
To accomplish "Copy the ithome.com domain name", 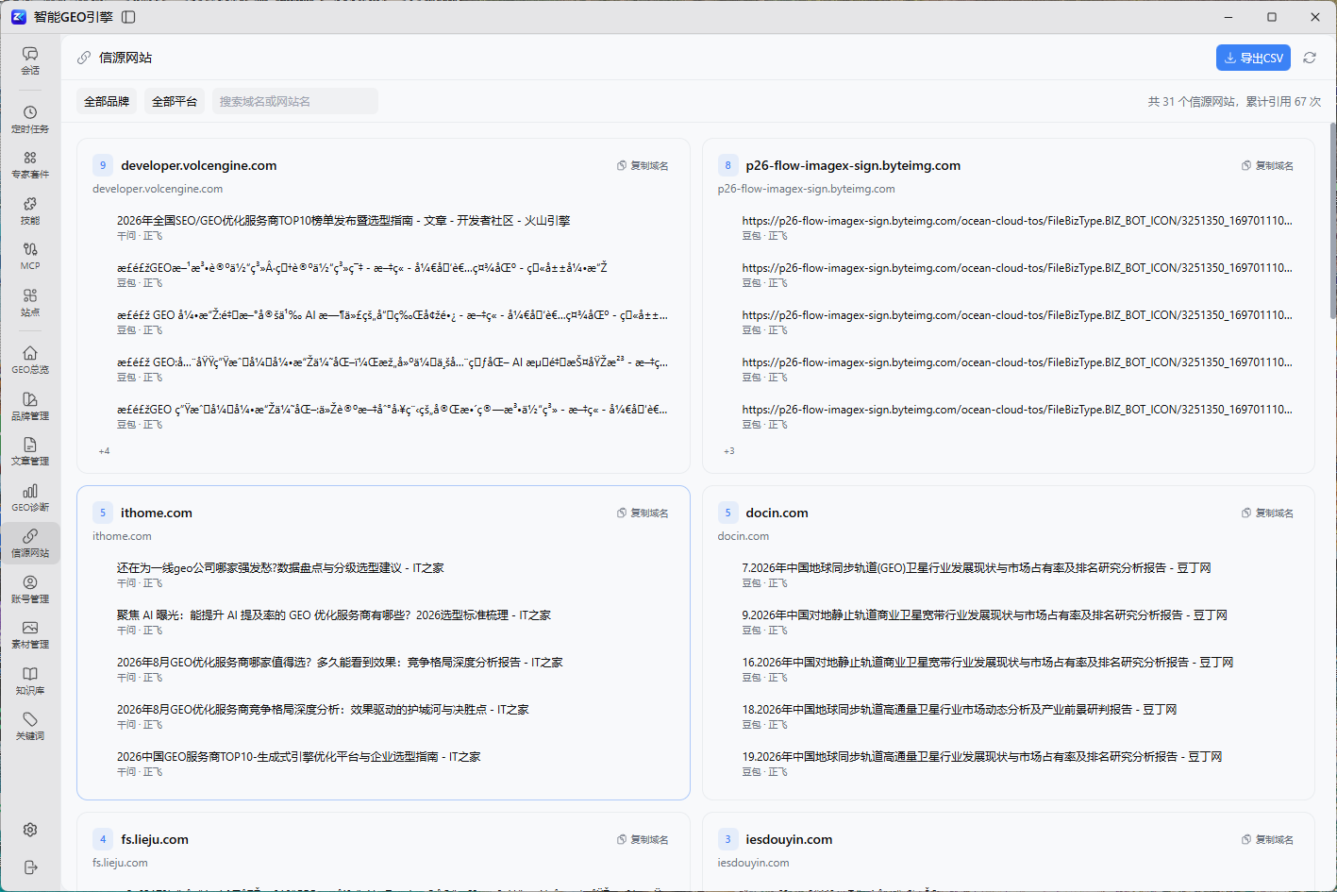I will click(x=643, y=513).
